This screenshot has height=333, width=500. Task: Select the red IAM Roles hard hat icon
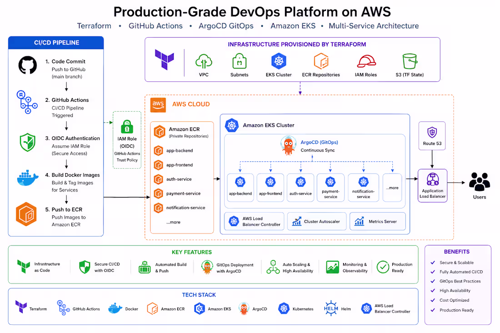366,61
